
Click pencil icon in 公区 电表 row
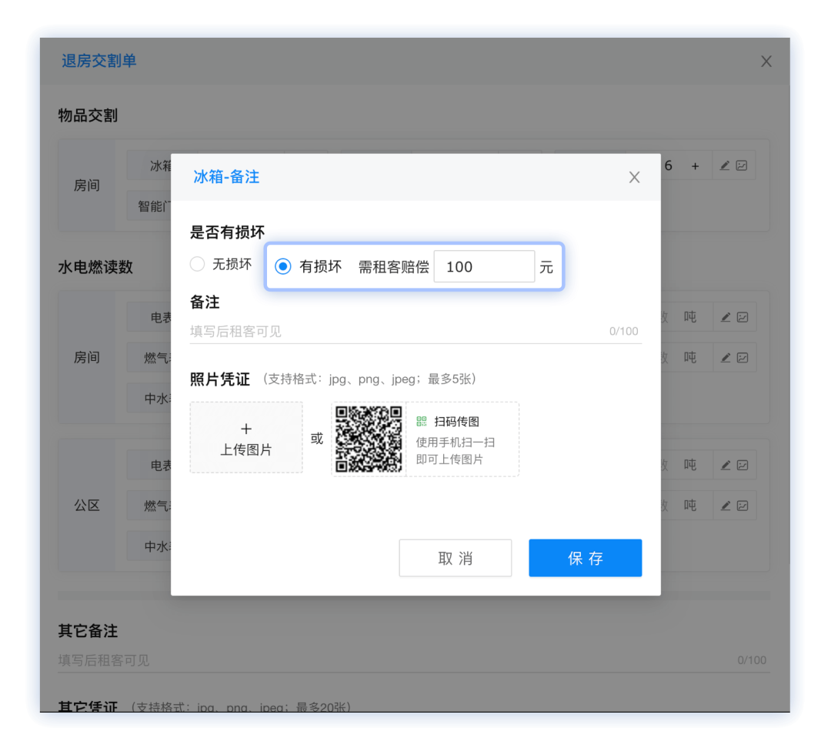[x=726, y=465]
